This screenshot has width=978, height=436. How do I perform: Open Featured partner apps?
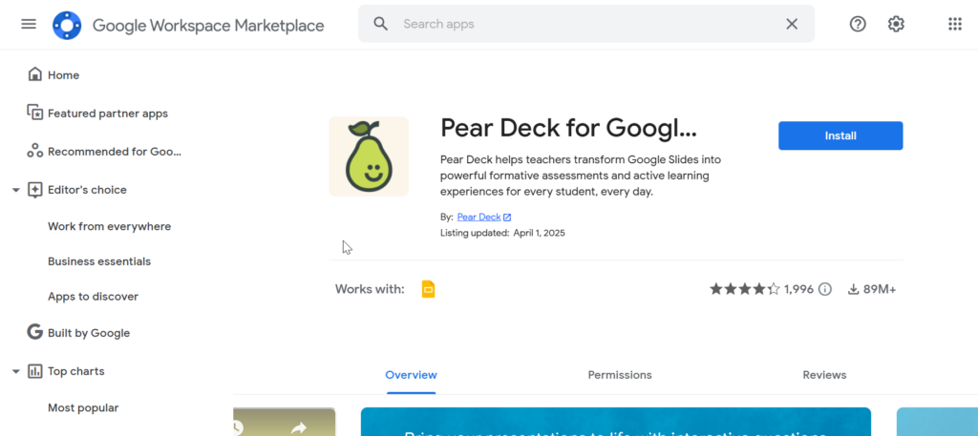[107, 114]
